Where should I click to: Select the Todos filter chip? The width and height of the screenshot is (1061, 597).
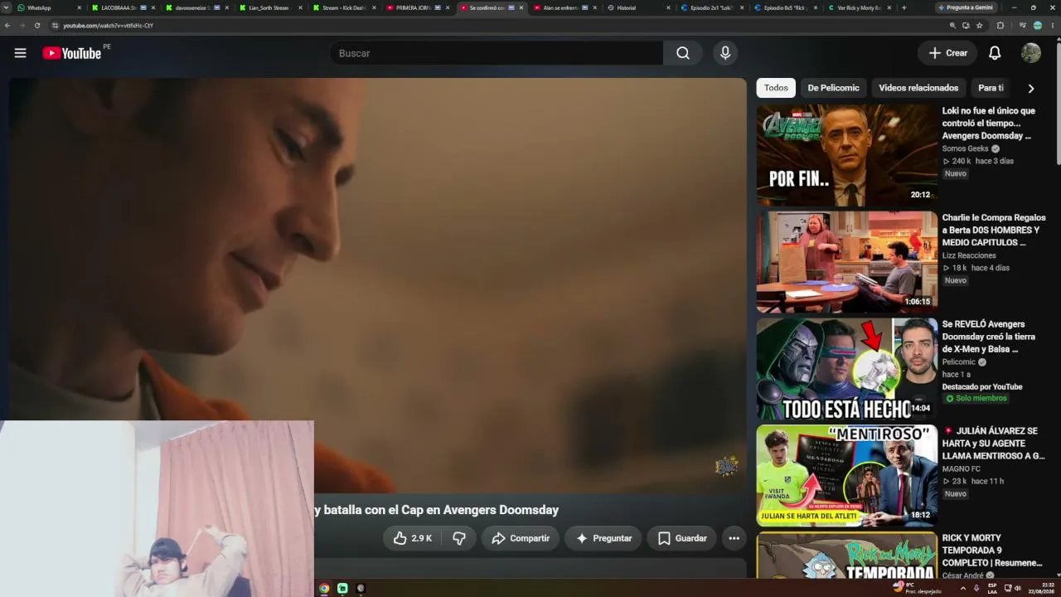(776, 88)
